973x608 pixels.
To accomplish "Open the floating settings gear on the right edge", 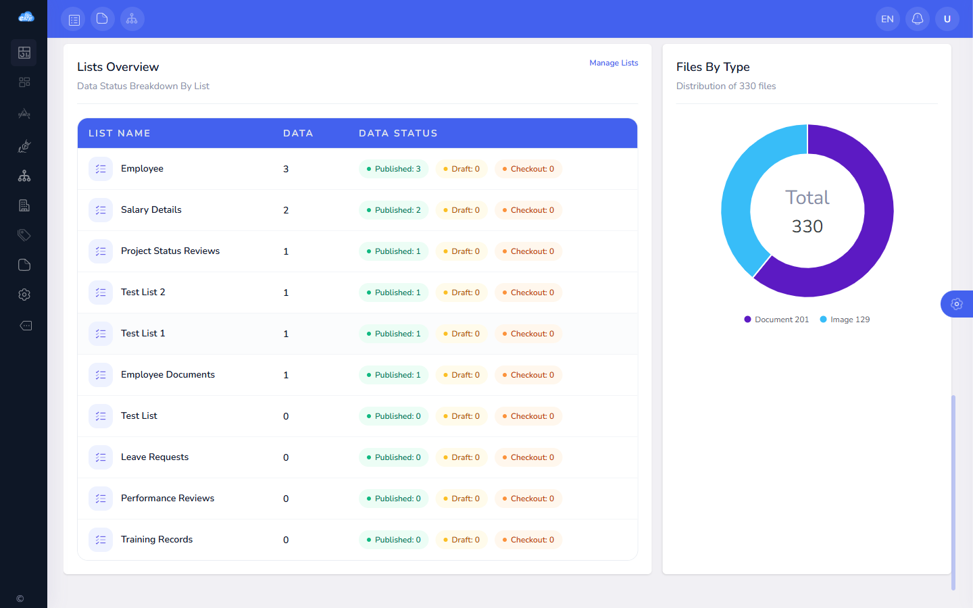I will [x=957, y=304].
